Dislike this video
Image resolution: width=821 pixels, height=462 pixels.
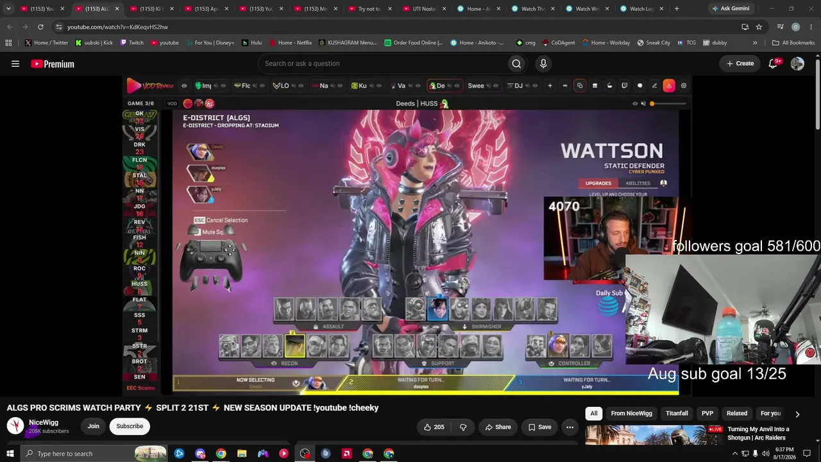click(463, 427)
